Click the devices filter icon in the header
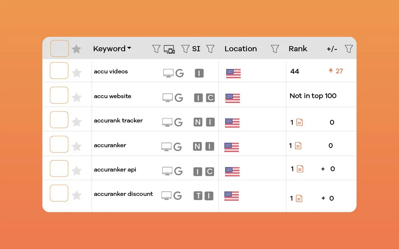 (x=169, y=49)
